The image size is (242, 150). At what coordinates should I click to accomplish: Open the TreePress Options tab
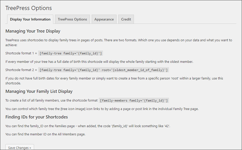[72, 19]
